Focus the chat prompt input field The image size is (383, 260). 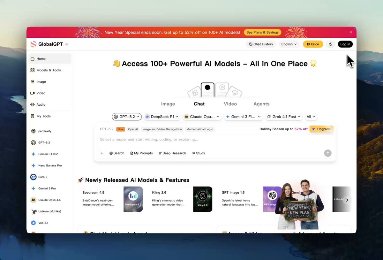point(214,140)
